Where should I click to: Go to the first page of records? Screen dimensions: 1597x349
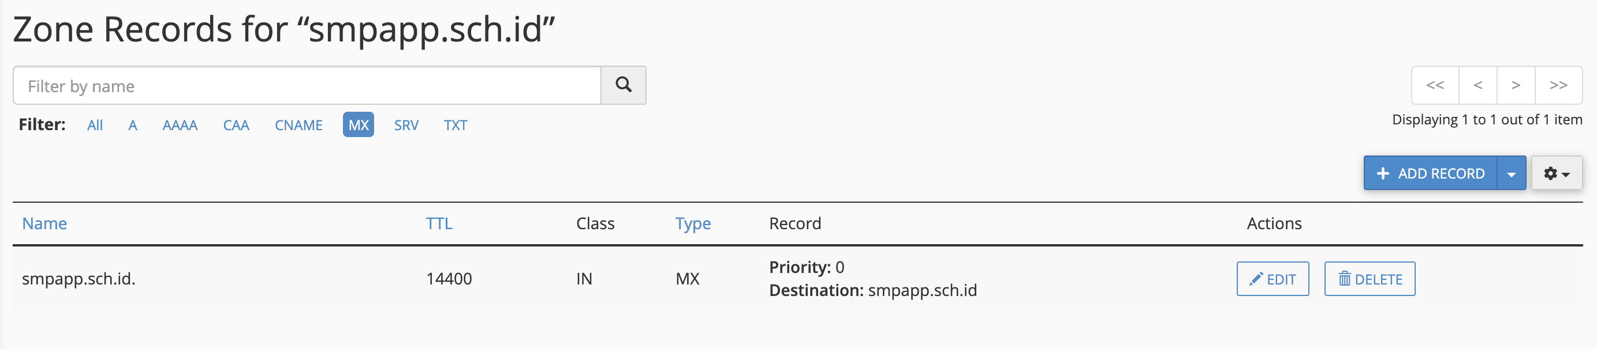[1435, 85]
